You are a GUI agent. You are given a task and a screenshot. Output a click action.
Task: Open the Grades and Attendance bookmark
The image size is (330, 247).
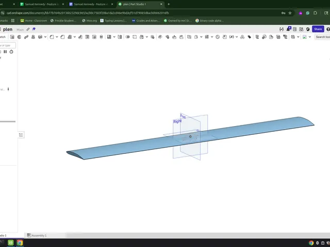point(146,21)
